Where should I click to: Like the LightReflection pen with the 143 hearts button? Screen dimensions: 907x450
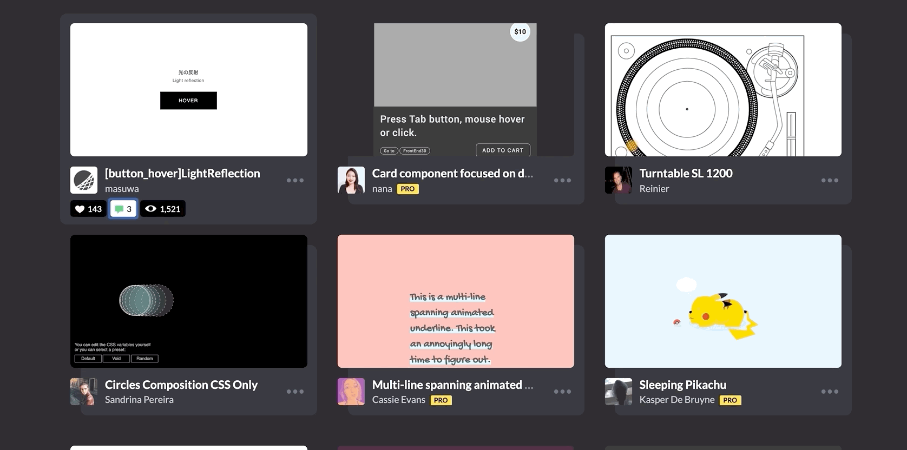click(x=88, y=209)
